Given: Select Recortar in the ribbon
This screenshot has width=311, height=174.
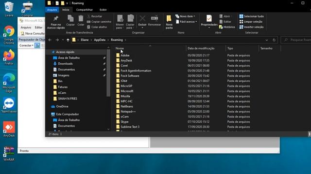Looking at the screenshot, I should coord(95,16).
